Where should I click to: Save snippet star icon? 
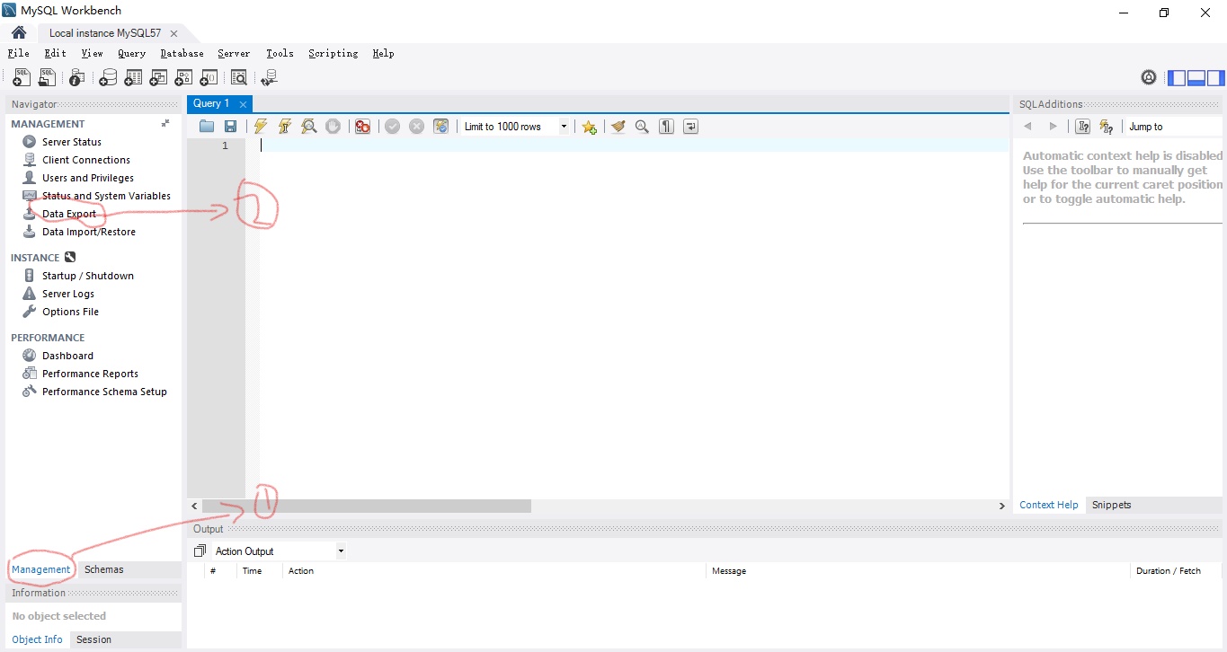click(x=589, y=127)
